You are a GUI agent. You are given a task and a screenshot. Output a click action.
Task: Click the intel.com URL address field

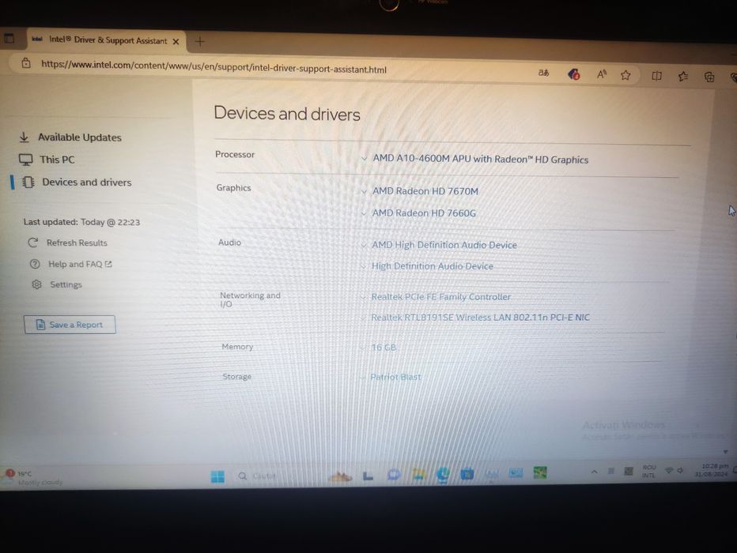(x=214, y=66)
